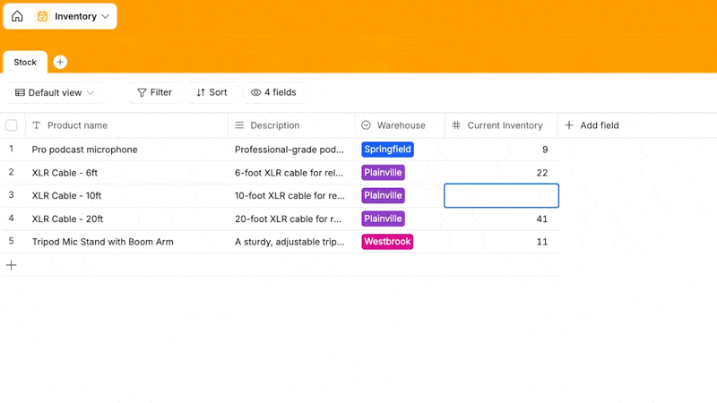717x403 pixels.
Task: Add a new table with plus circle
Action: pos(60,62)
